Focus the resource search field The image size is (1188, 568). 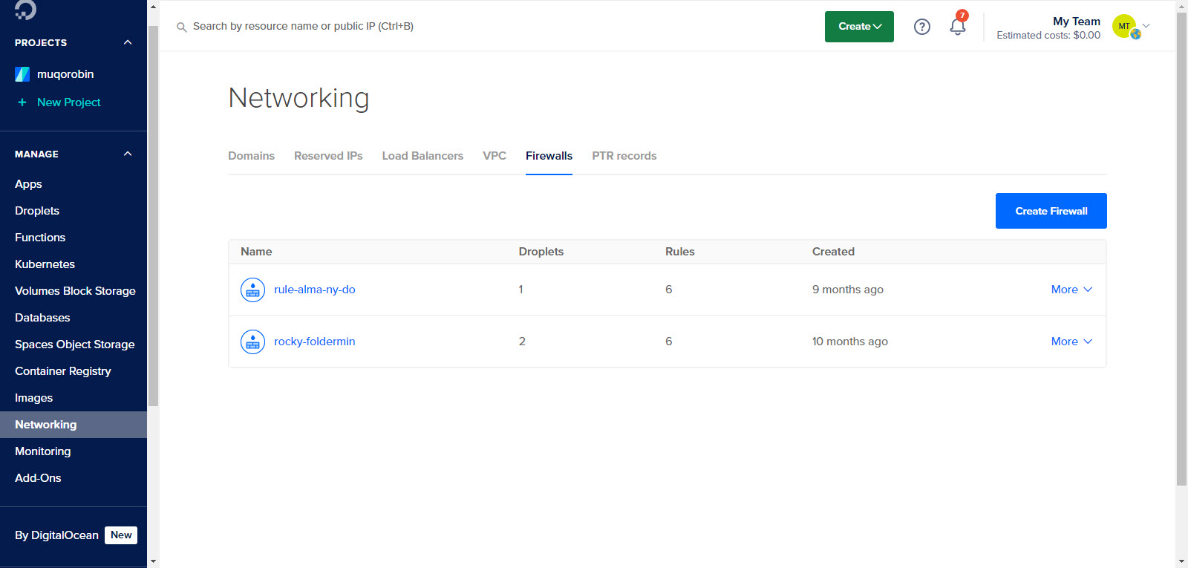(x=303, y=27)
